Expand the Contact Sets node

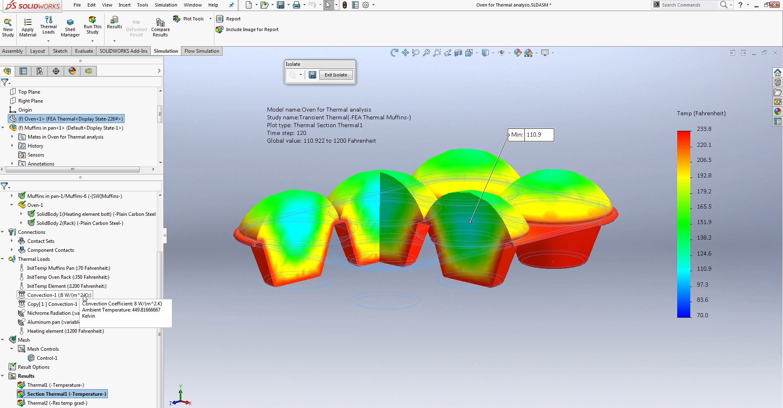(11, 241)
